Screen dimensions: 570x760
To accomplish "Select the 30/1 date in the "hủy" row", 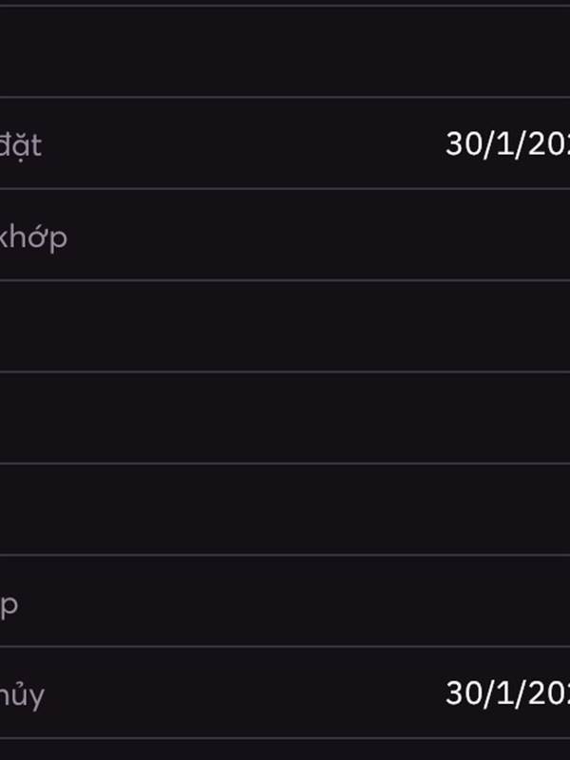I will tap(507, 693).
